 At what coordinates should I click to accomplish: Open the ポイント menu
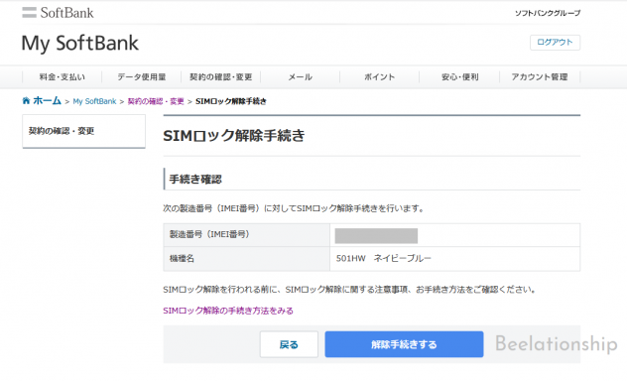pos(380,77)
